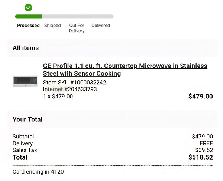This screenshot has width=223, height=181.
Task: Click the 1 x $479.00 quantity line
Action: point(58,97)
